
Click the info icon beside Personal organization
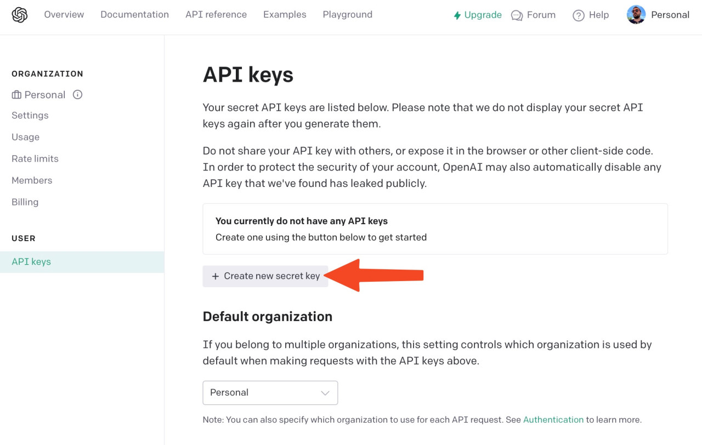pyautogui.click(x=78, y=94)
